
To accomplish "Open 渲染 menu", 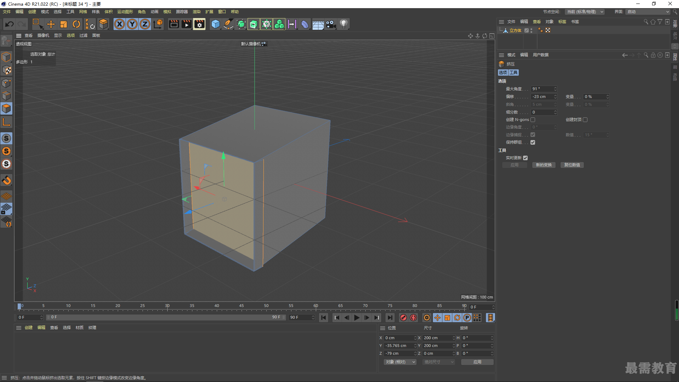I will tap(197, 12).
